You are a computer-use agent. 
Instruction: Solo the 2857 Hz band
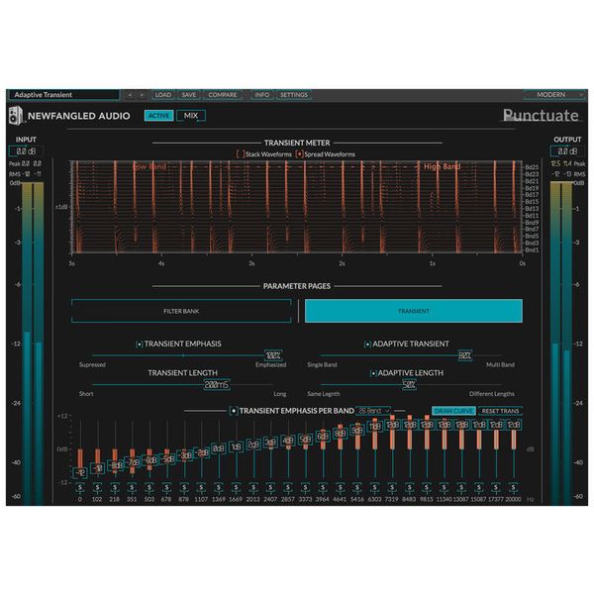coord(288,487)
